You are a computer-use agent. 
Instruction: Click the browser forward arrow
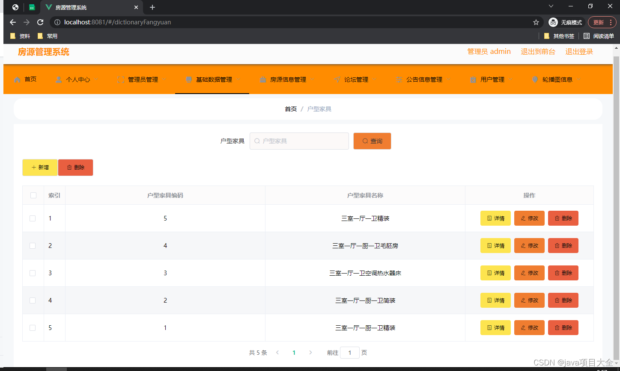pyautogui.click(x=27, y=22)
